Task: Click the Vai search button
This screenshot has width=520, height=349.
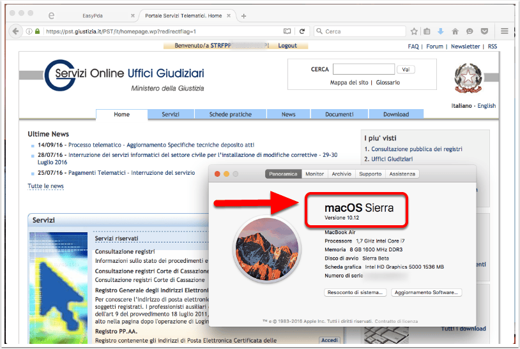Action: 406,70
